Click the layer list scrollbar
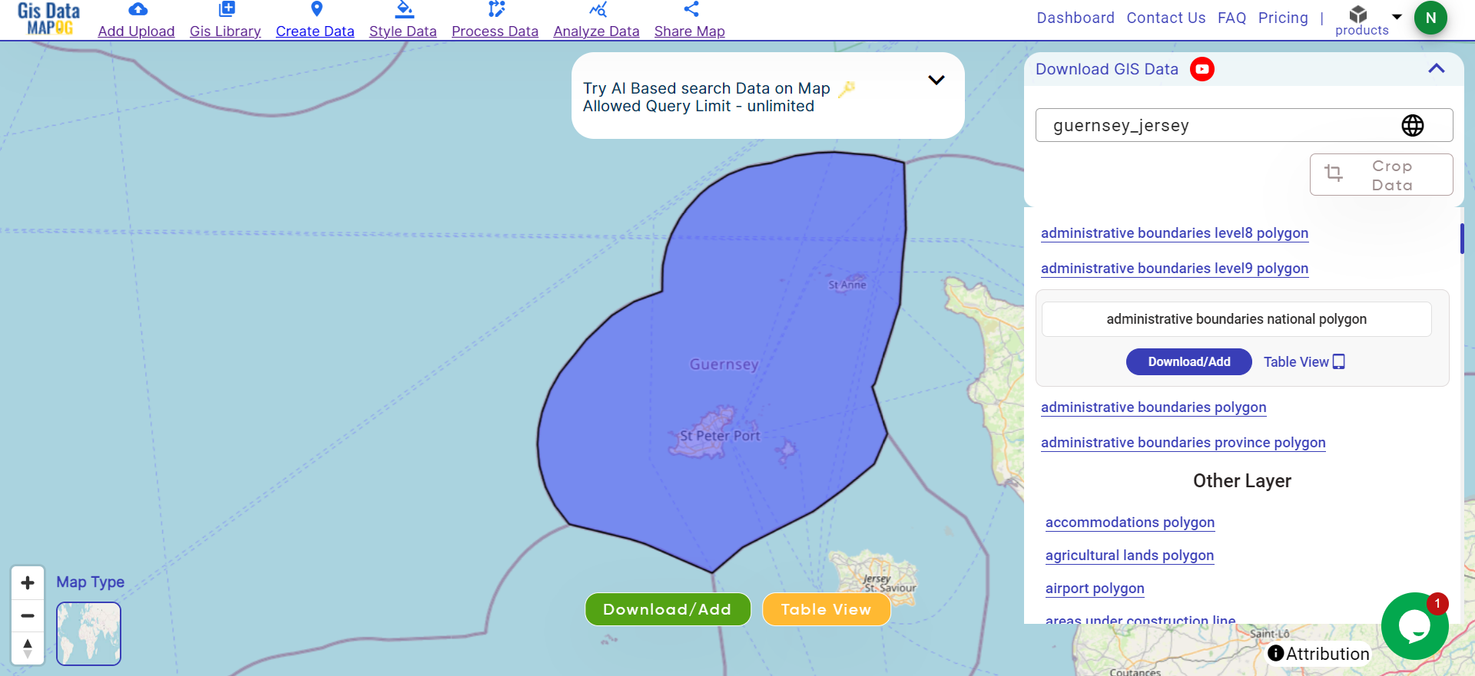Image resolution: width=1475 pixels, height=676 pixels. [x=1462, y=239]
